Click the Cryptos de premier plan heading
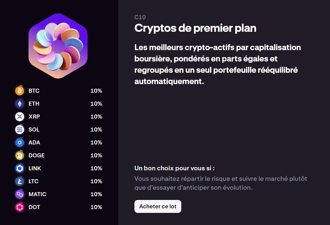Screen dimensions: 330x225 click(195, 28)
